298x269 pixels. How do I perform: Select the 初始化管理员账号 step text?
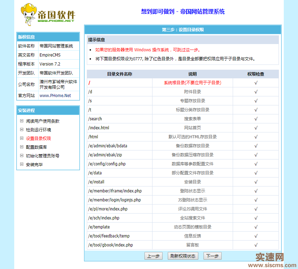tap(43, 156)
